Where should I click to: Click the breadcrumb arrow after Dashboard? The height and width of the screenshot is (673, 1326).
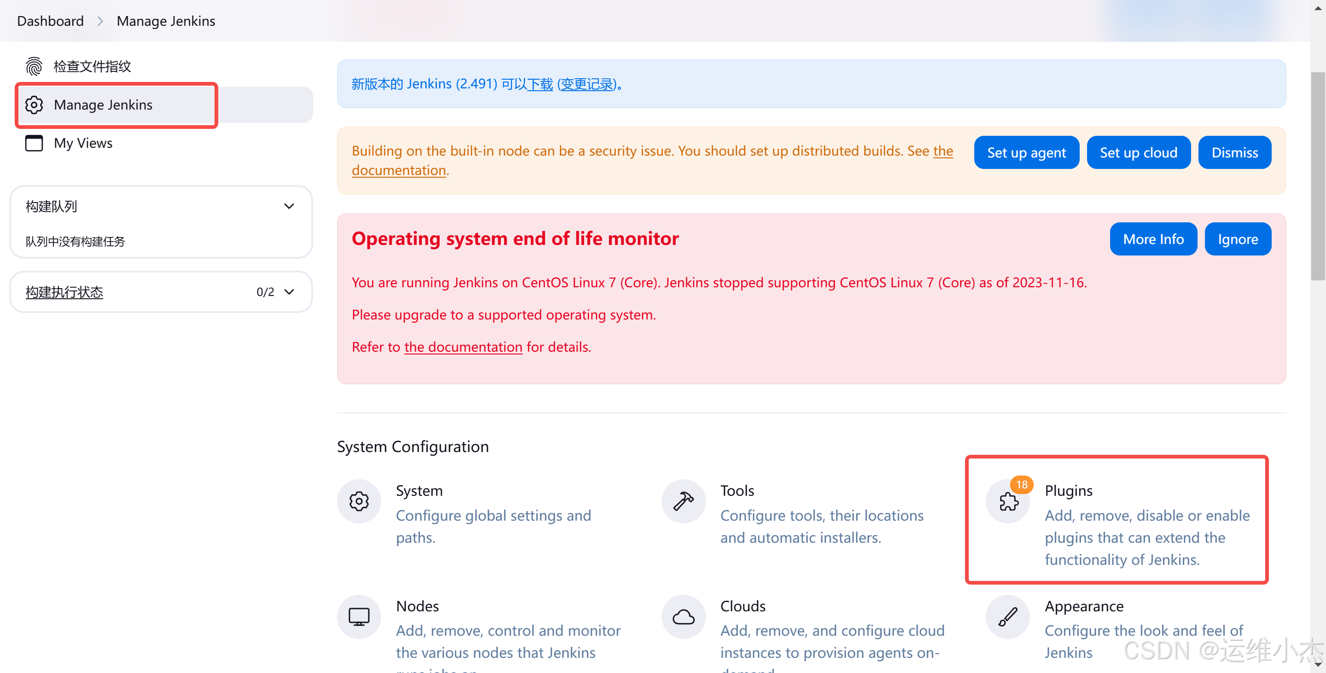(100, 21)
